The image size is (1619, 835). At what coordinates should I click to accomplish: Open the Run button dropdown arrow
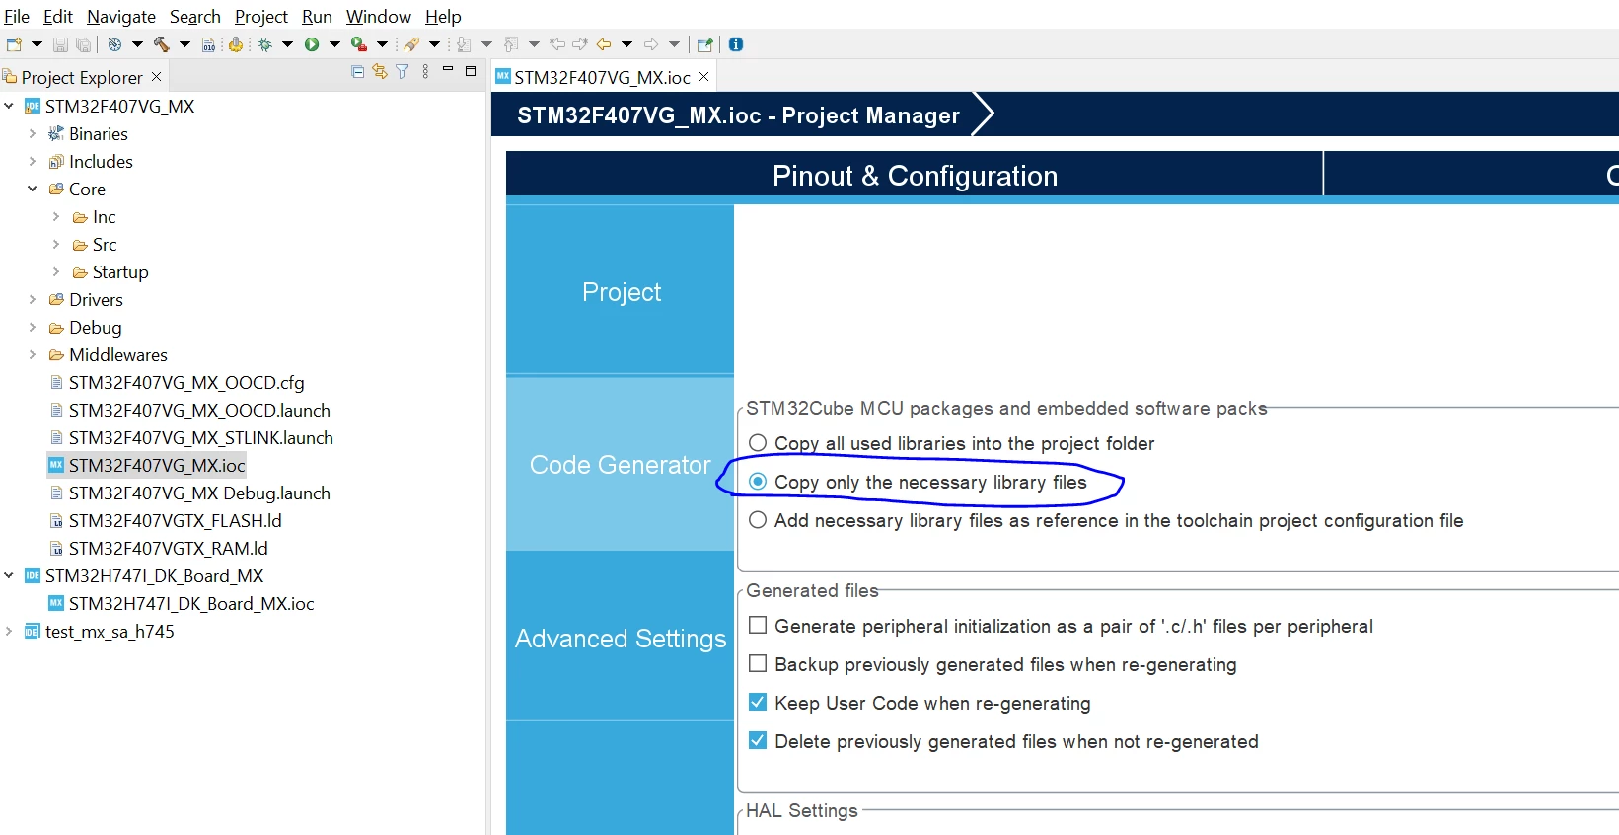pos(334,44)
